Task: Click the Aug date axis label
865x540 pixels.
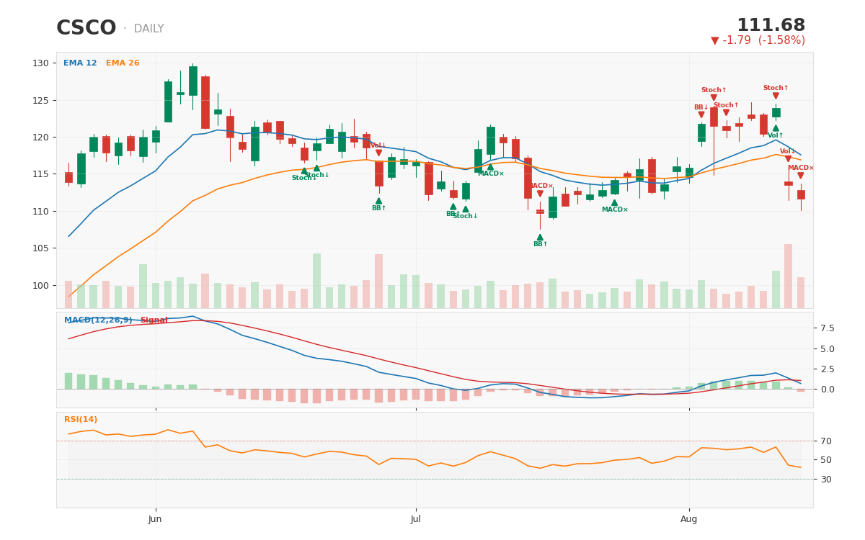Action: click(689, 519)
